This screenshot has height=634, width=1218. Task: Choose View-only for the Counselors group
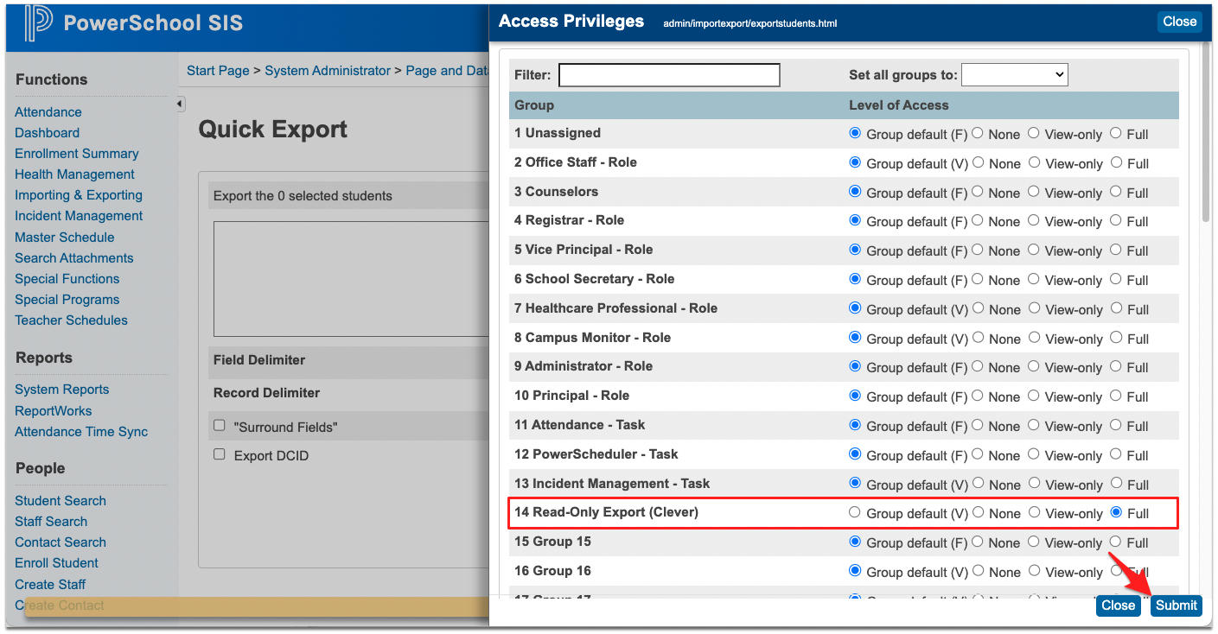(x=1033, y=192)
